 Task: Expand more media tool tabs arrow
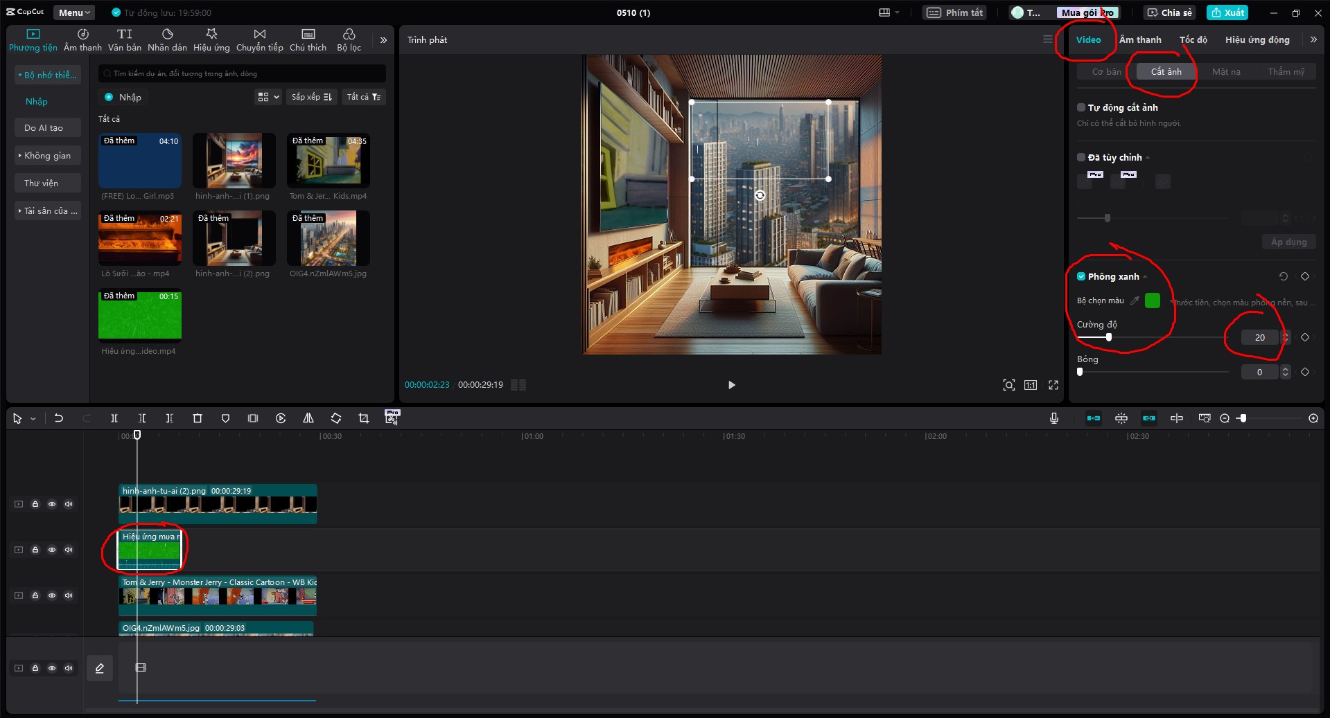[x=383, y=40]
